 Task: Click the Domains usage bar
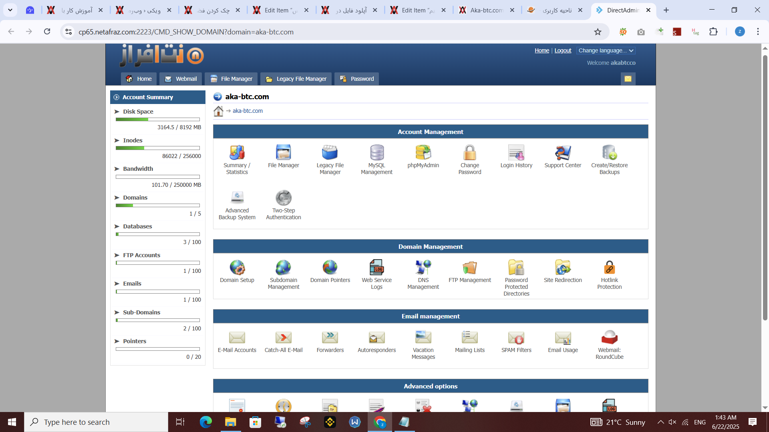coord(158,206)
